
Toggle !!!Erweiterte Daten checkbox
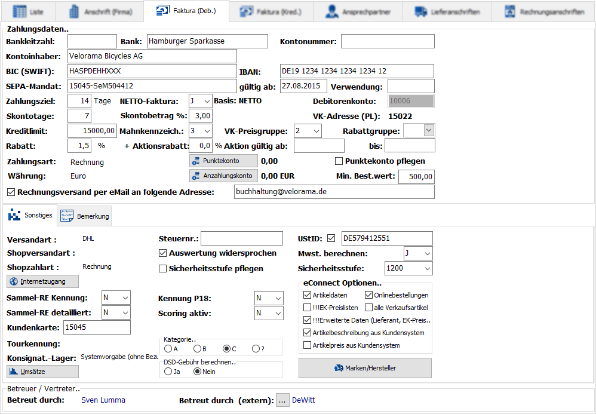[x=307, y=320]
